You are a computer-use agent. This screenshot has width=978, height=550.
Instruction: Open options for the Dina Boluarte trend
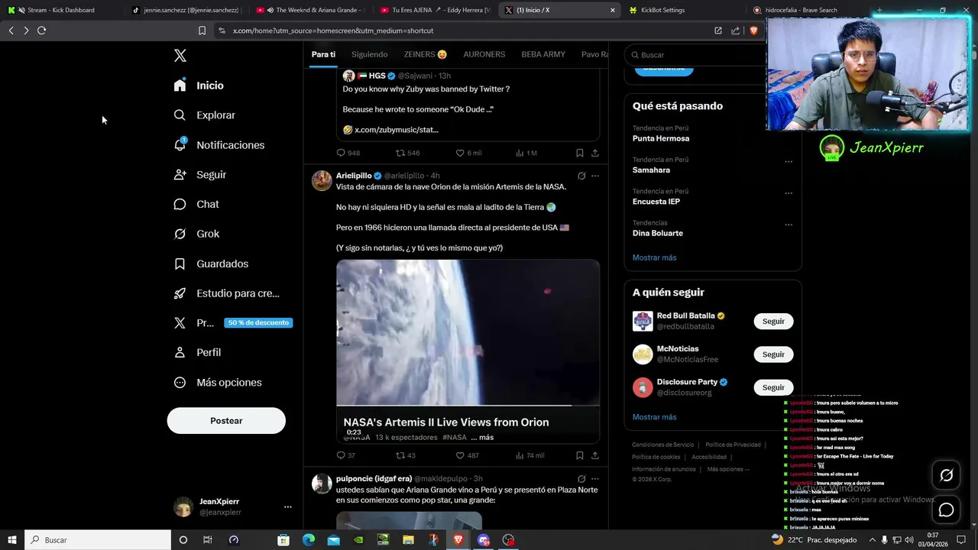(789, 225)
